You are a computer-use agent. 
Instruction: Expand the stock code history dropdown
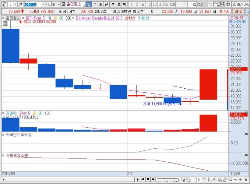pyautogui.click(x=43, y=4)
